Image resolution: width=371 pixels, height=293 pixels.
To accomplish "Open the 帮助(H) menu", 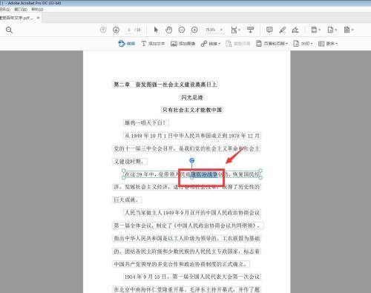I will coord(37,10).
